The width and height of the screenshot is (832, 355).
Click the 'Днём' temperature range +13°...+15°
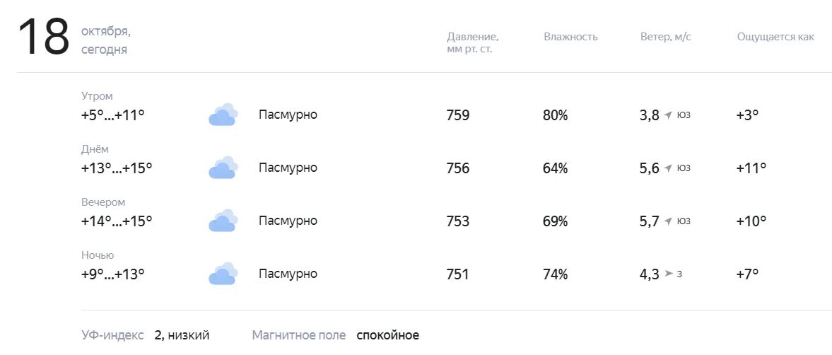[117, 168]
